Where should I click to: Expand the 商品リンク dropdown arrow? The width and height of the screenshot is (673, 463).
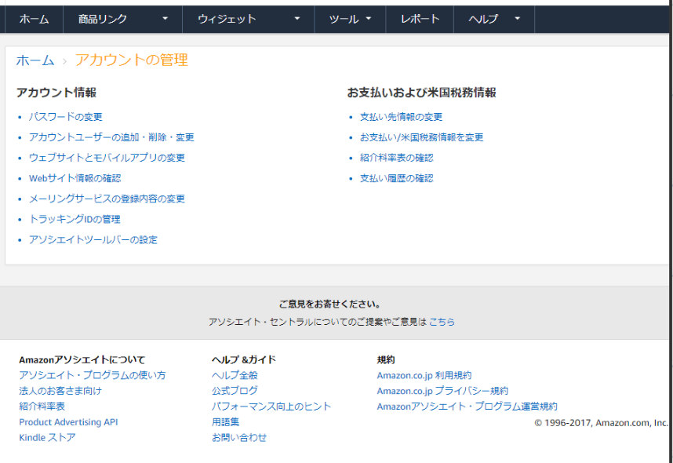[165, 19]
